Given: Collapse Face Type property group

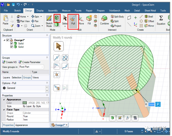Looking at the screenshot, I should [4, 110].
